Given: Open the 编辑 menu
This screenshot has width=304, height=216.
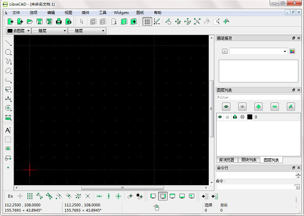Looking at the screenshot, I should (51, 13).
